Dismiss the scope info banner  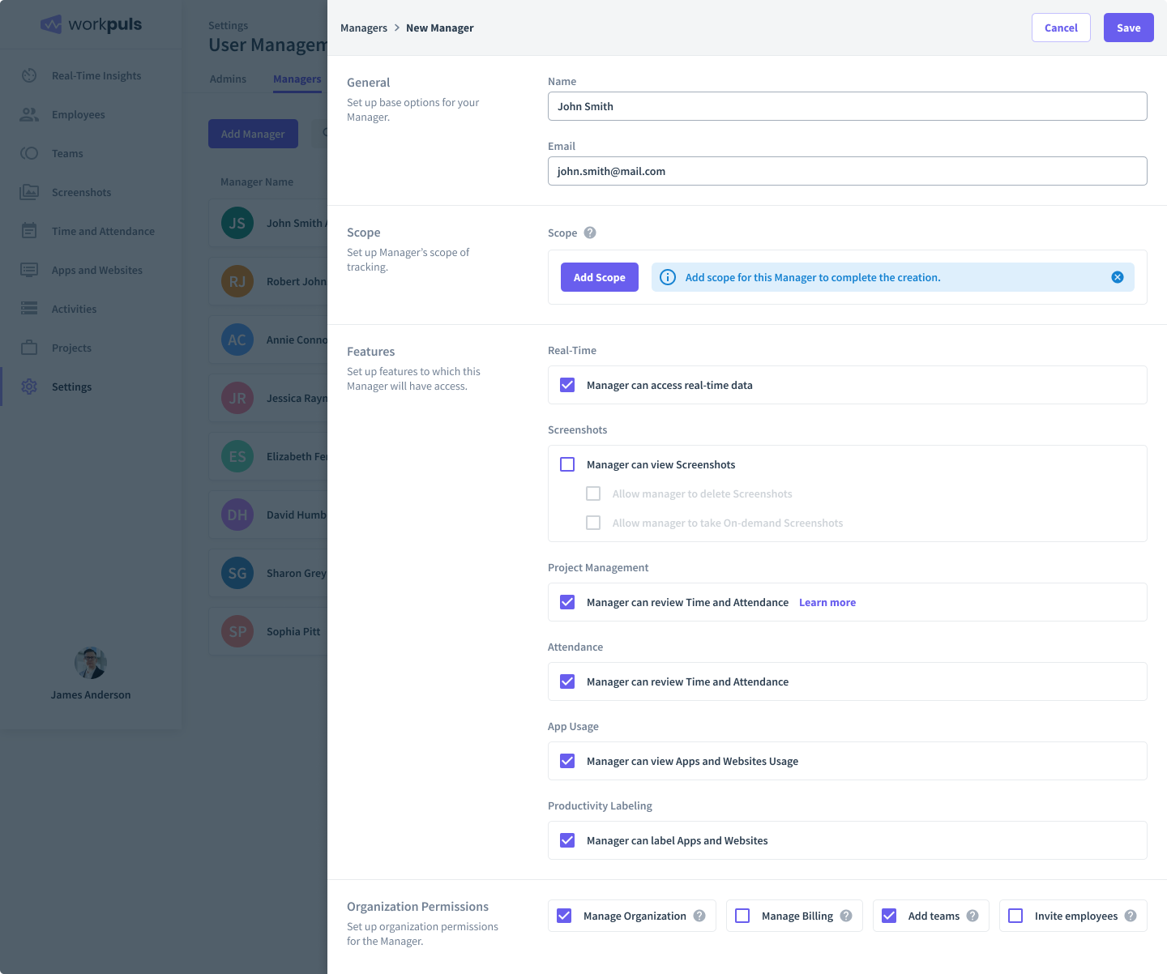click(x=1118, y=276)
